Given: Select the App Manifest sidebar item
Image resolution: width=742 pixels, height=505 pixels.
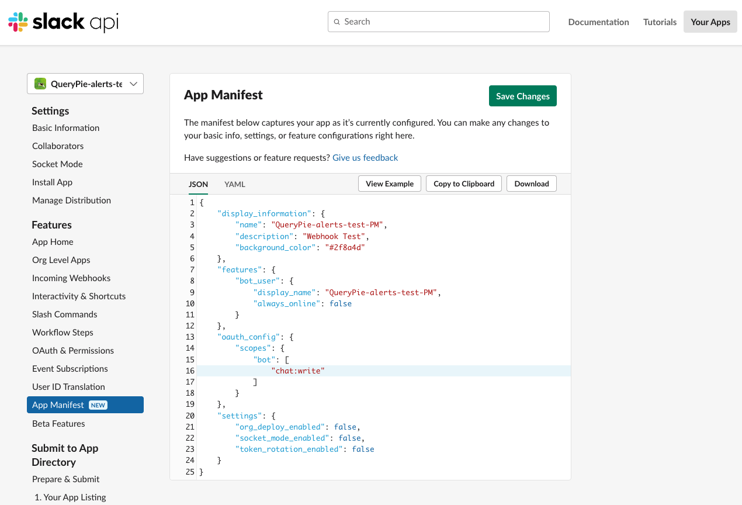Looking at the screenshot, I should [85, 405].
